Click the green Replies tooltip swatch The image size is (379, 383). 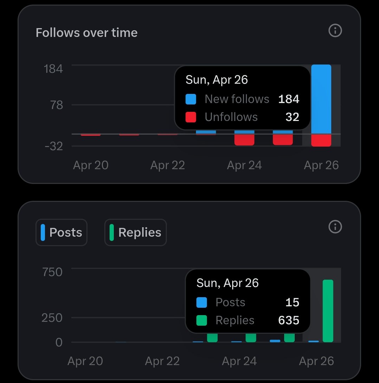pyautogui.click(x=202, y=320)
